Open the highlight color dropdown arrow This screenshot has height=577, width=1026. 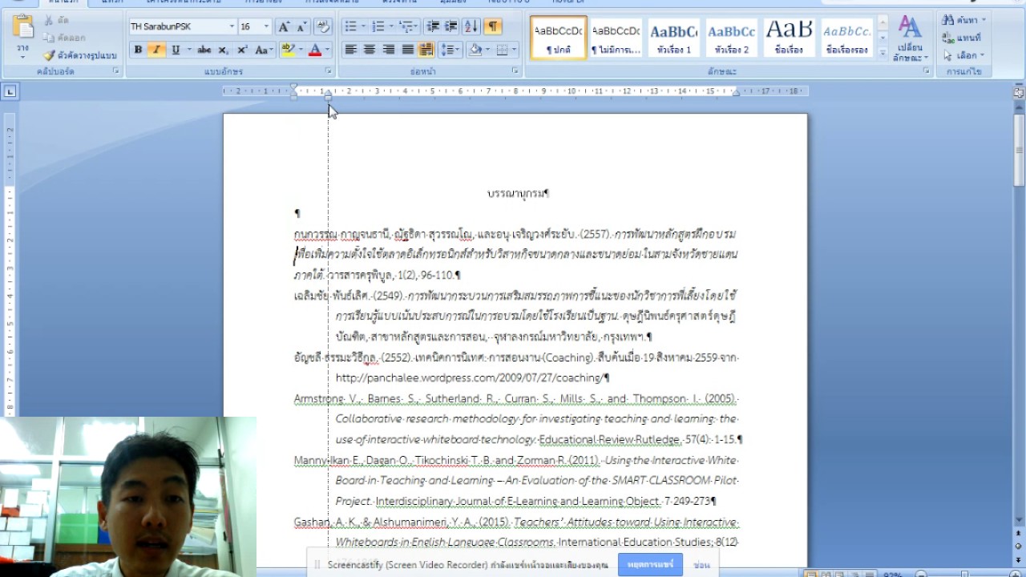click(301, 50)
